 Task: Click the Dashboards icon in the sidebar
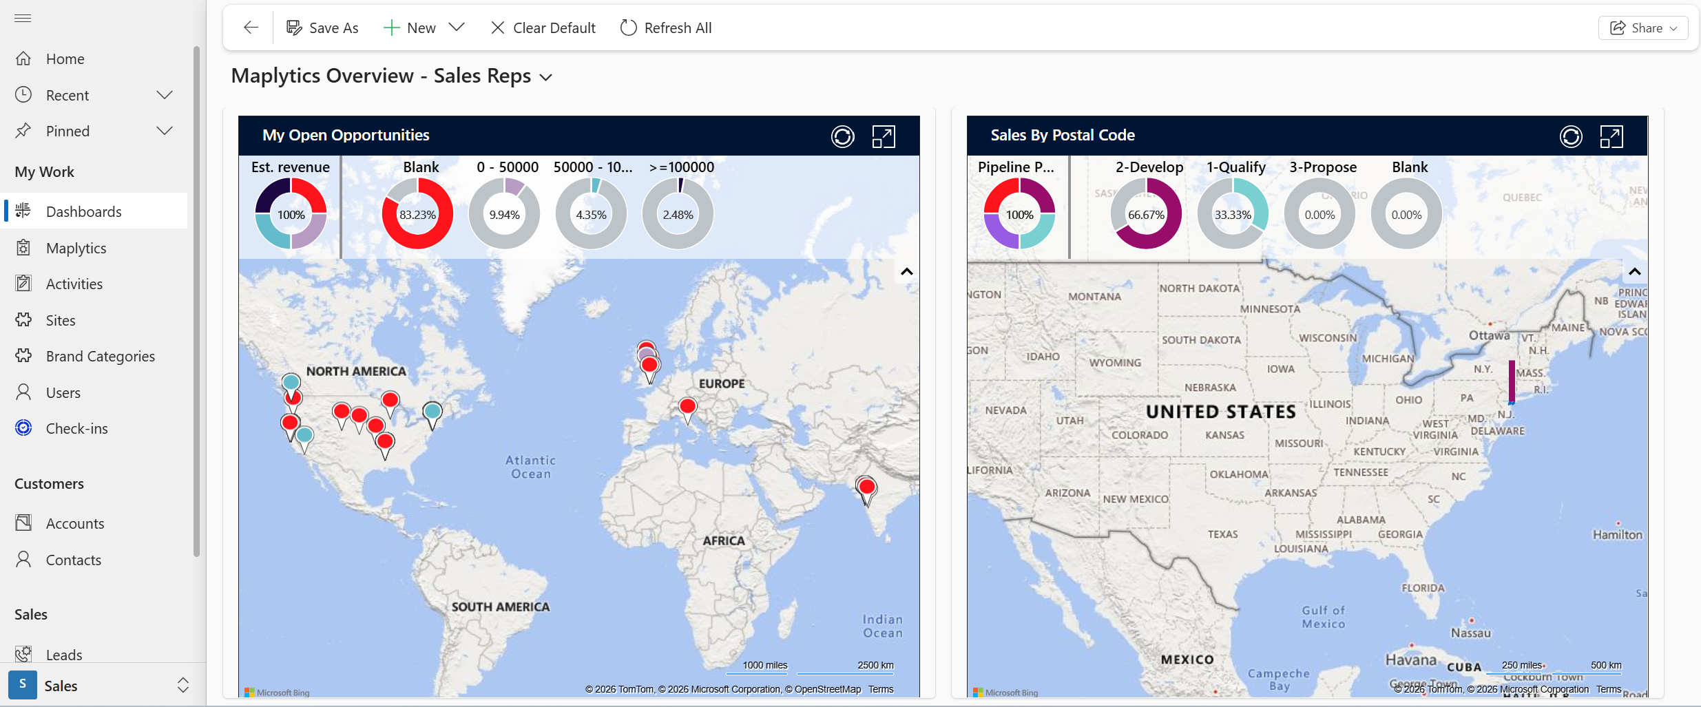tap(23, 211)
